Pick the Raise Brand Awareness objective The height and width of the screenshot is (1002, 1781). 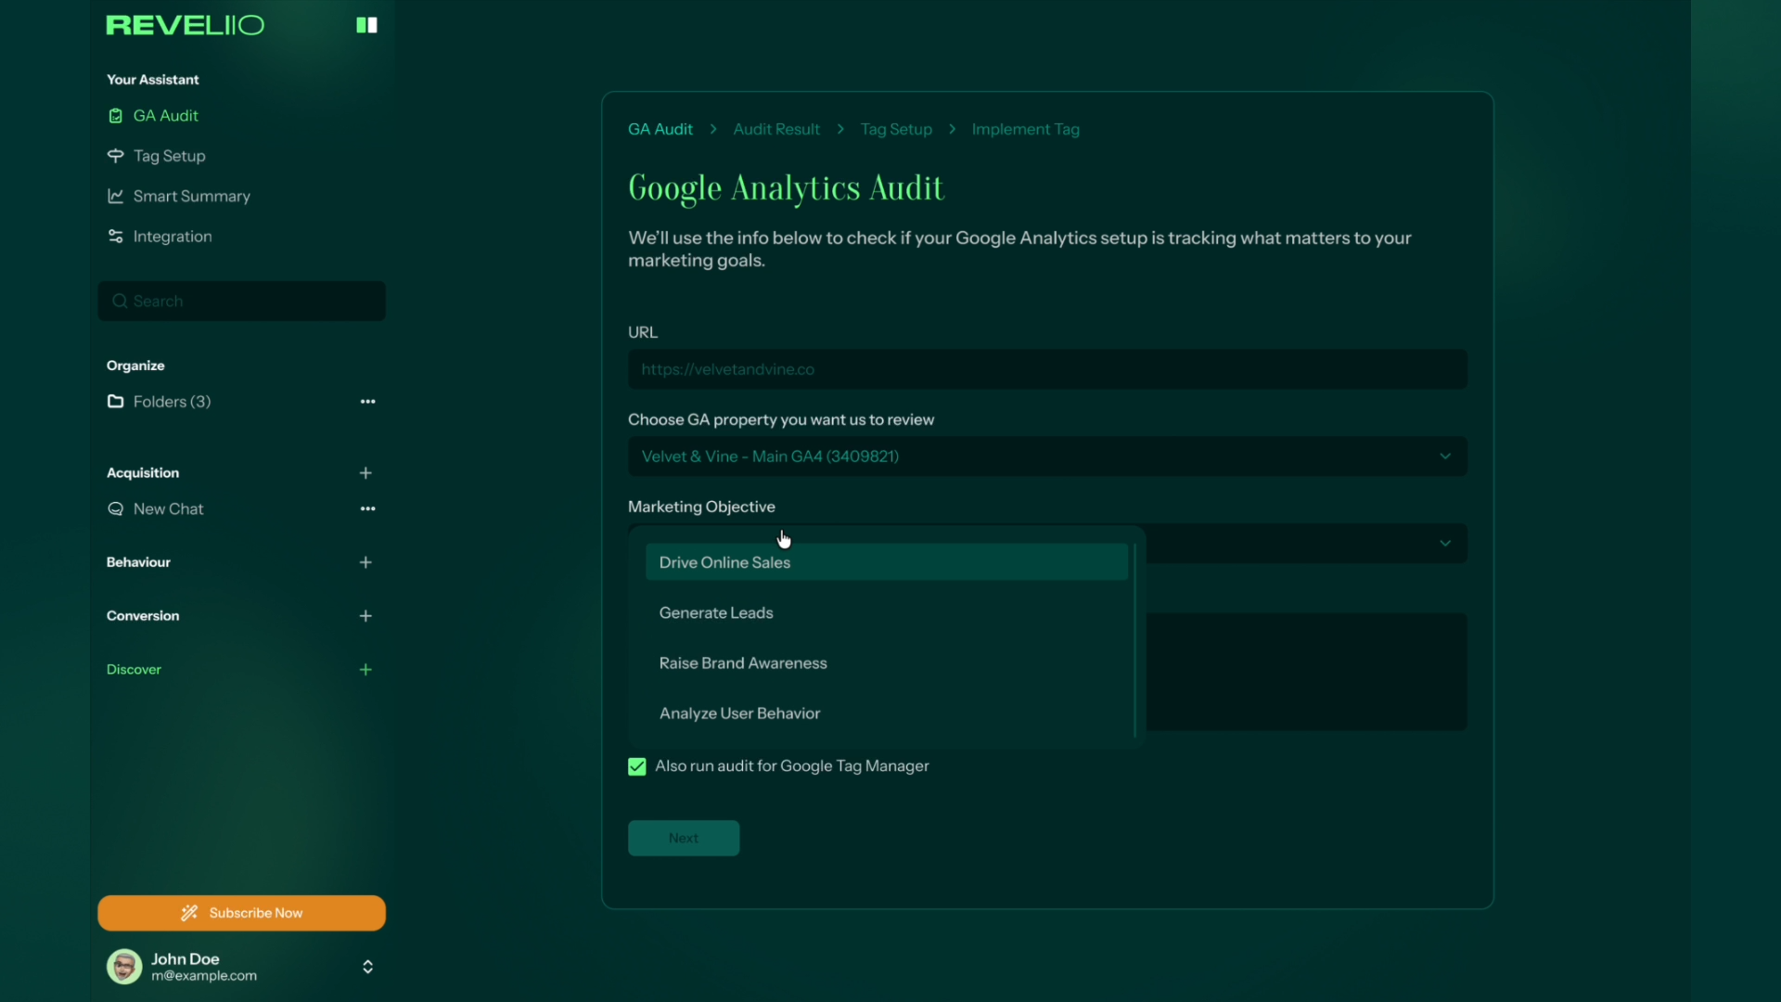(743, 663)
